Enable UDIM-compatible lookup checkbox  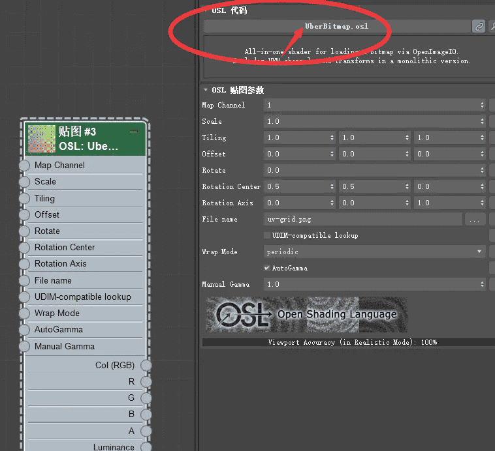267,235
